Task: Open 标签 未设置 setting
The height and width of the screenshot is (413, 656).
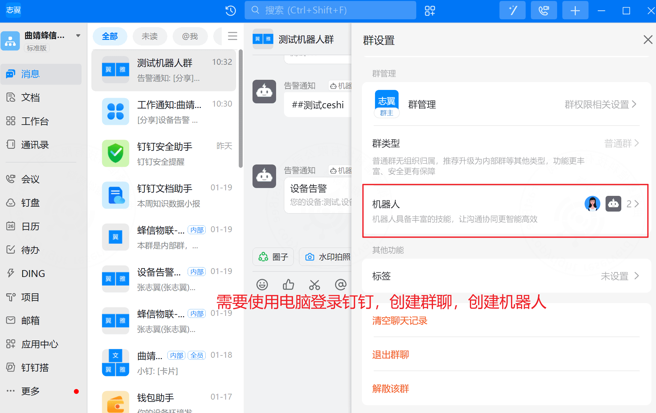Action: tap(506, 276)
